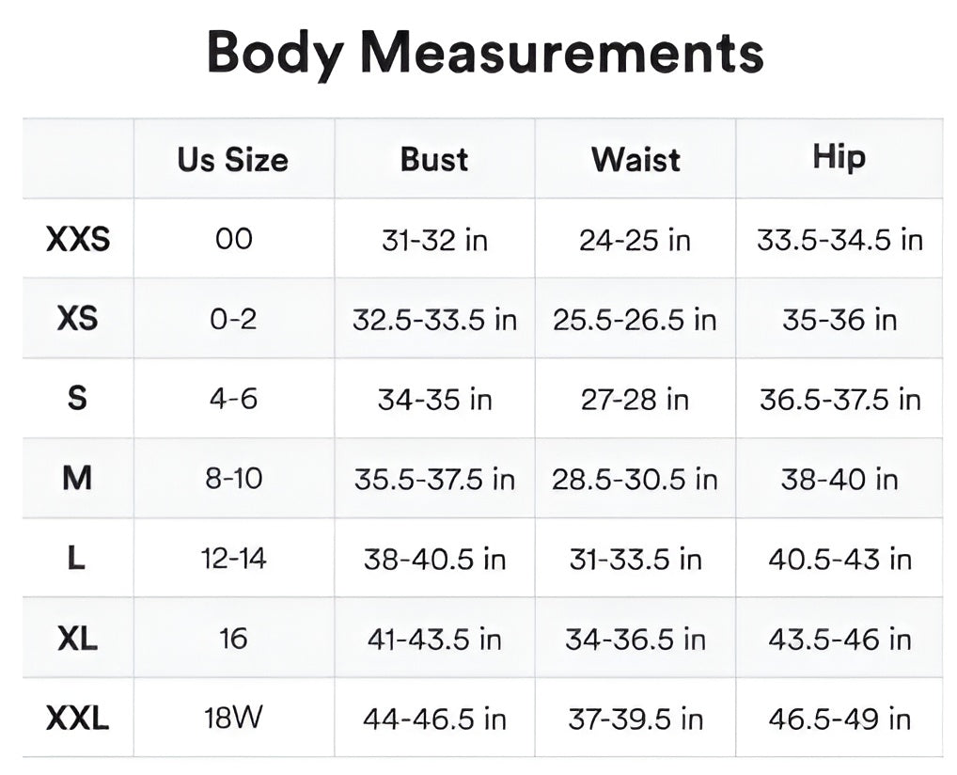Select the XXS row label
This screenshot has height=775, width=957.
(78, 239)
